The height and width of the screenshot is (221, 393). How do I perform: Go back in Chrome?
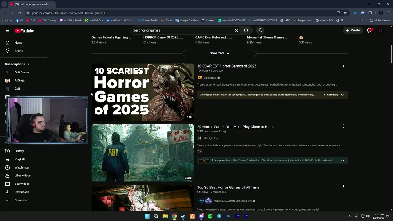click(x=4, y=13)
